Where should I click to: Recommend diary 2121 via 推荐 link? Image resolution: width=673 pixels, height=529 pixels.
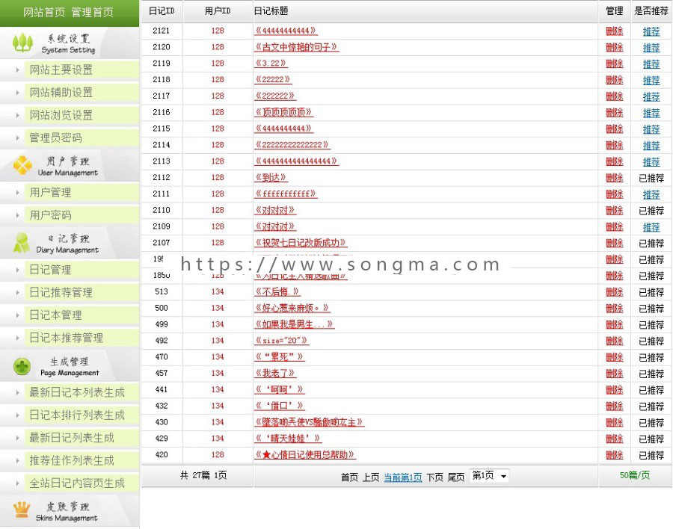pos(651,31)
